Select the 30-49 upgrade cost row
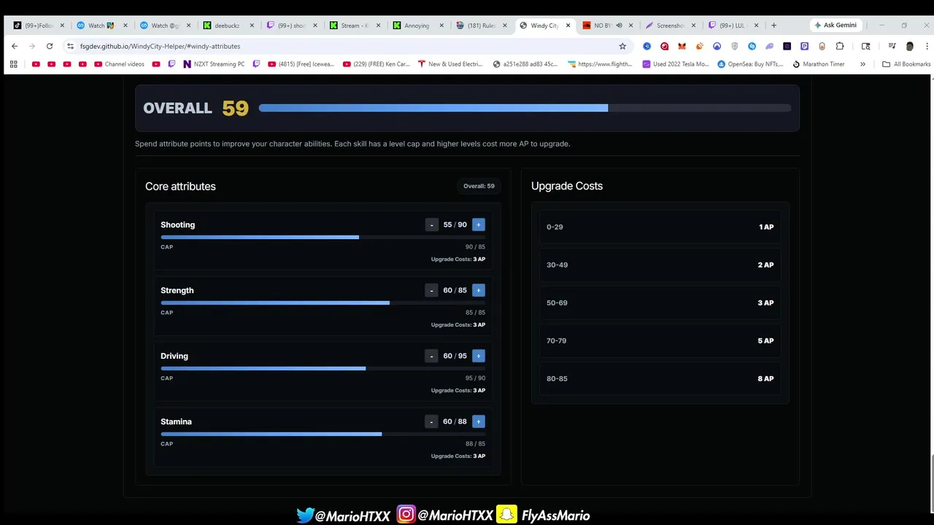 coord(660,265)
